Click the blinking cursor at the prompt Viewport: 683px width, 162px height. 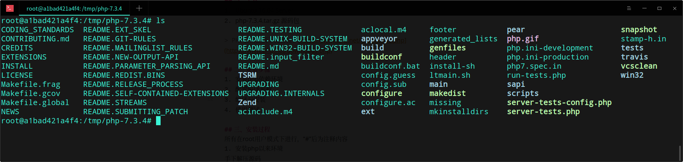click(x=158, y=121)
